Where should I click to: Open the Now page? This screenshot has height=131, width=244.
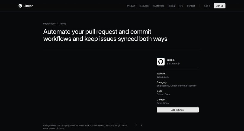click(x=181, y=6)
